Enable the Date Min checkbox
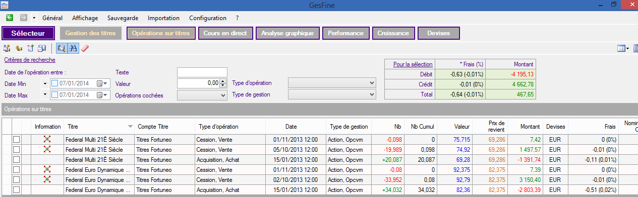Image resolution: width=638 pixels, height=197 pixels. pyautogui.click(x=54, y=83)
